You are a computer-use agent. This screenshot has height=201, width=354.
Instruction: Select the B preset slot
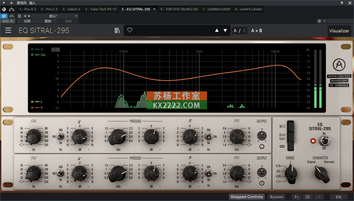coord(244,31)
